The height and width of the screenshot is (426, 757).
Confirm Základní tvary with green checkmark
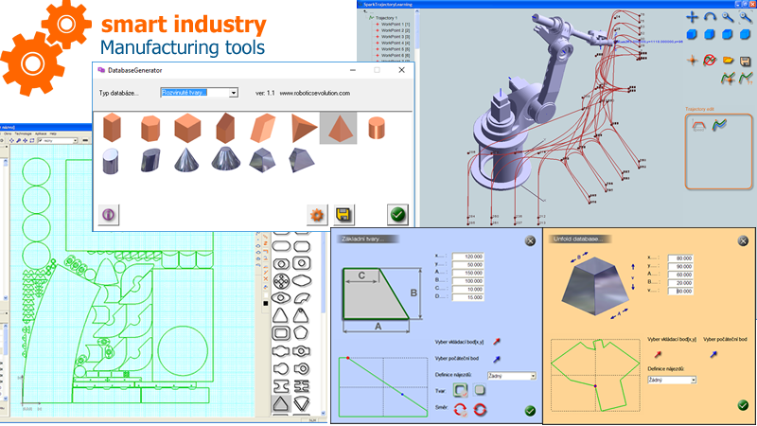530,411
